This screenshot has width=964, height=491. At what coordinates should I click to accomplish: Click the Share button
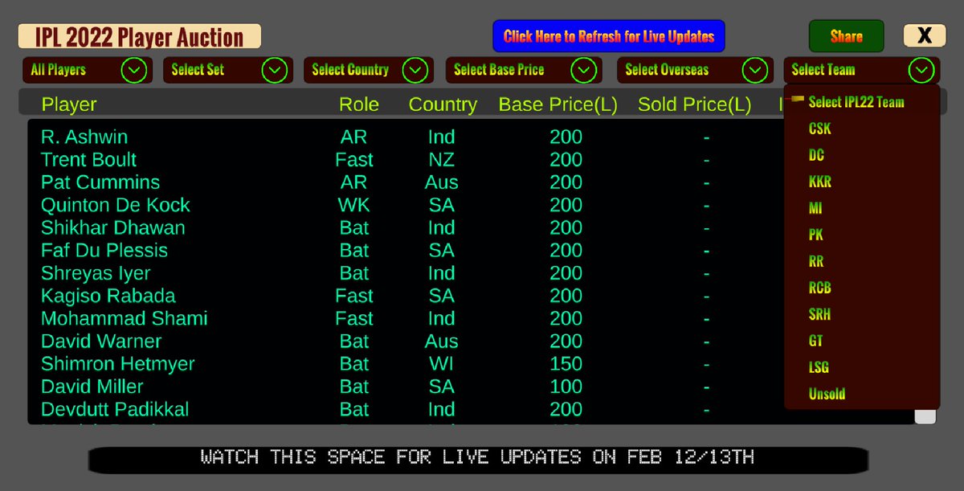pyautogui.click(x=846, y=36)
